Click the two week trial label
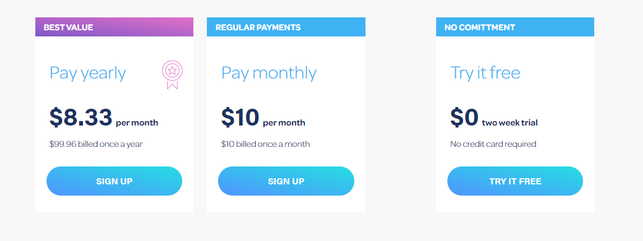The image size is (643, 241). [510, 123]
